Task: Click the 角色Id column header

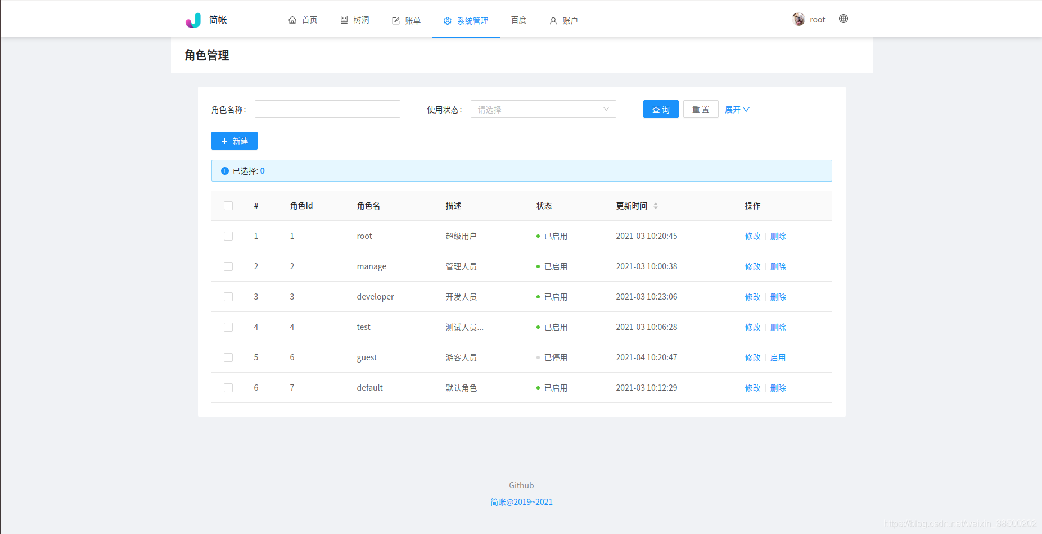Action: pos(301,206)
